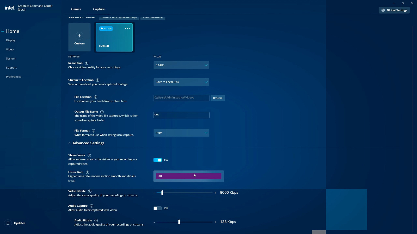
Task: Open Video in sidebar
Action: click(10, 49)
